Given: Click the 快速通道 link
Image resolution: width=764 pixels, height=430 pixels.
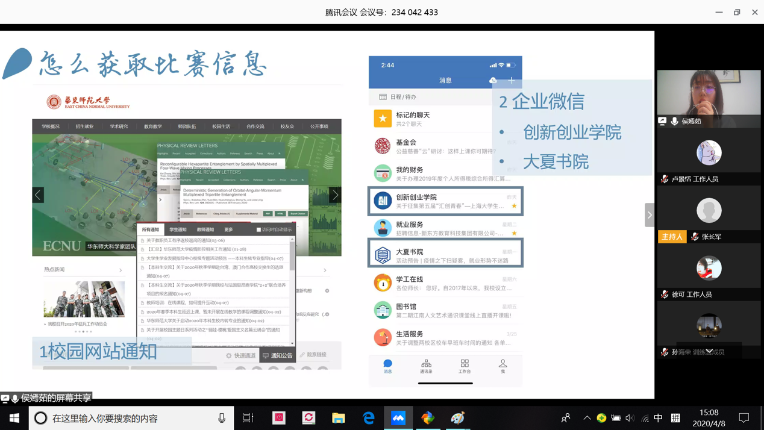Looking at the screenshot, I should tap(241, 355).
